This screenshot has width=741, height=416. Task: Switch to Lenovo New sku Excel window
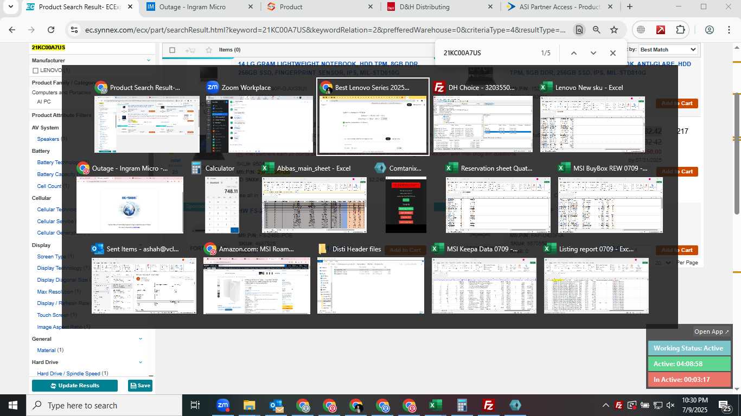point(592,125)
